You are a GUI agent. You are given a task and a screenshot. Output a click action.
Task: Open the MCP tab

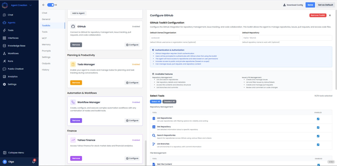[x=44, y=38]
